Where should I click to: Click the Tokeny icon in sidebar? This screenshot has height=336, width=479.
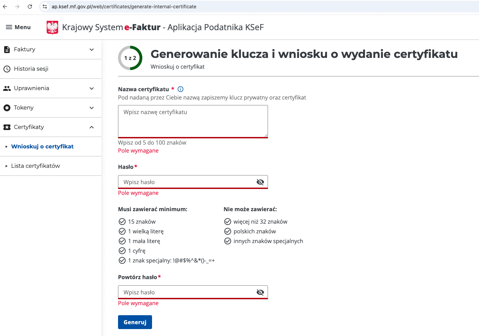pyautogui.click(x=7, y=108)
